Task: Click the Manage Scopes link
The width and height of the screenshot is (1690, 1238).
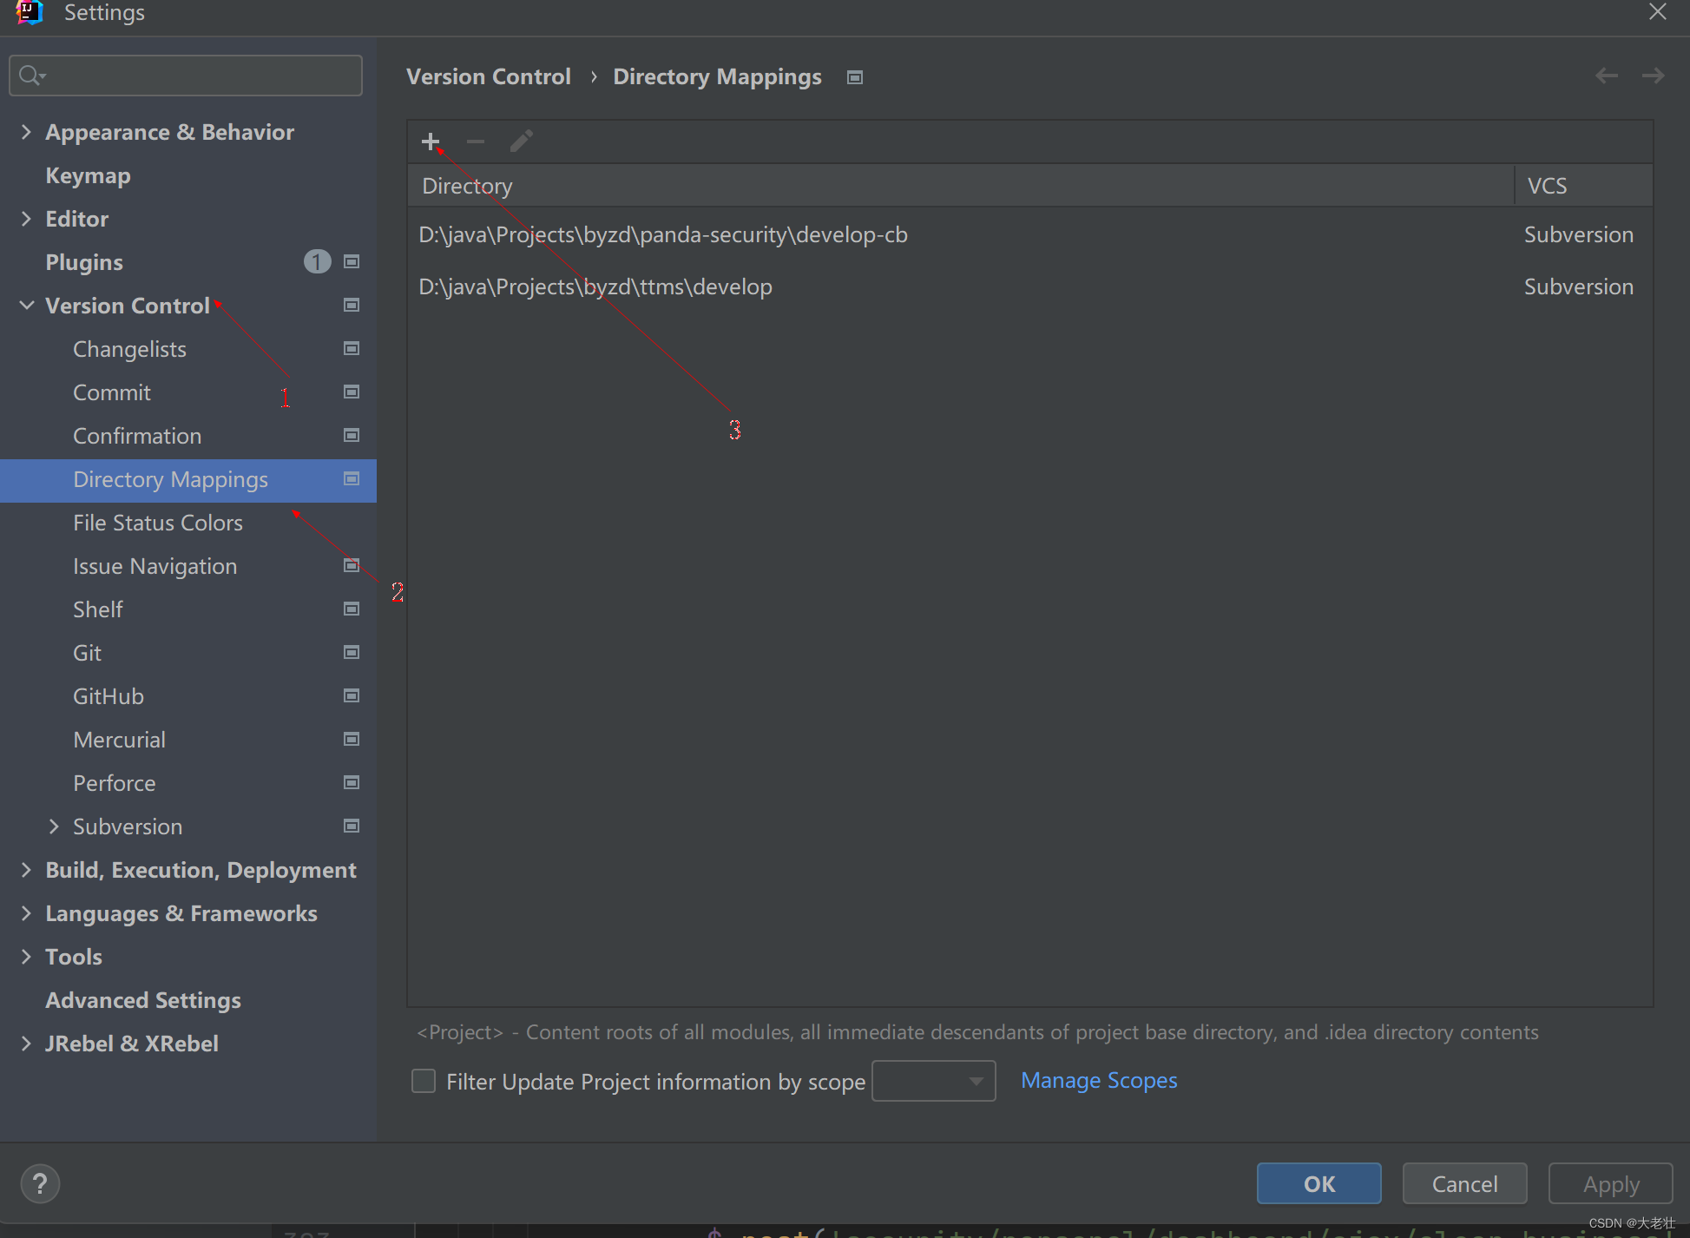Action: (1098, 1080)
